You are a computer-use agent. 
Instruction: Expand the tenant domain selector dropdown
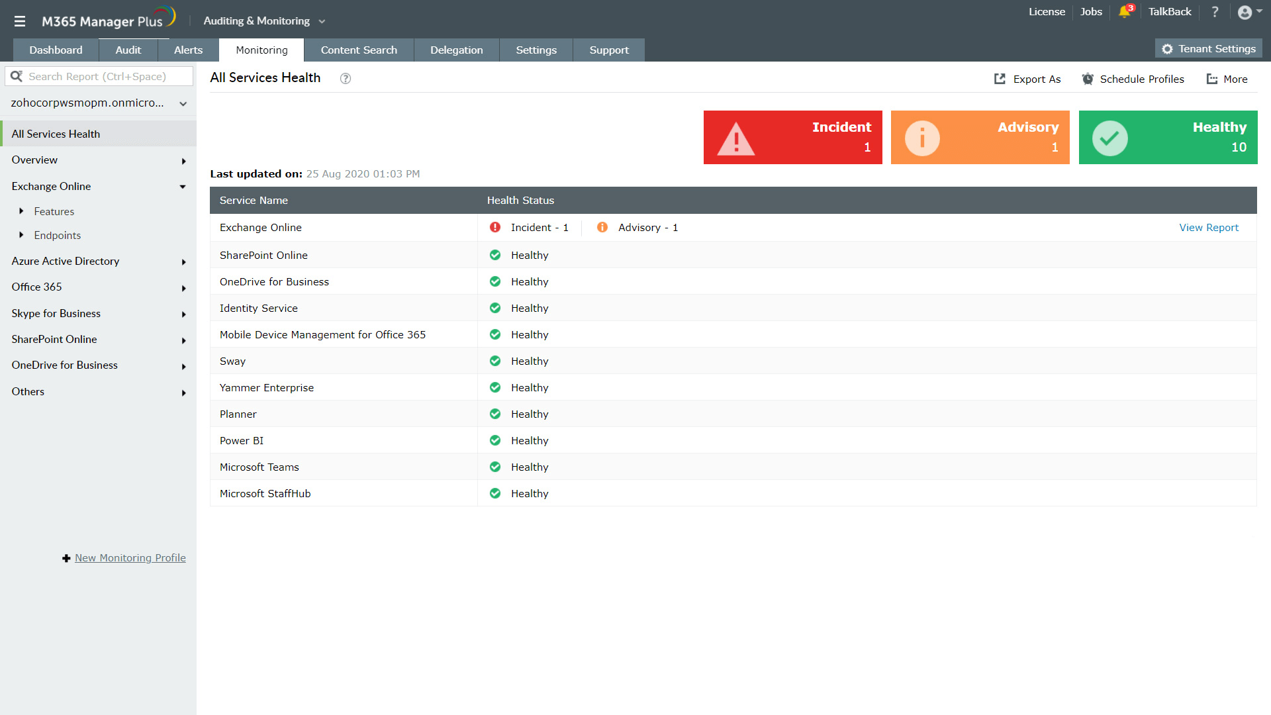(x=183, y=104)
